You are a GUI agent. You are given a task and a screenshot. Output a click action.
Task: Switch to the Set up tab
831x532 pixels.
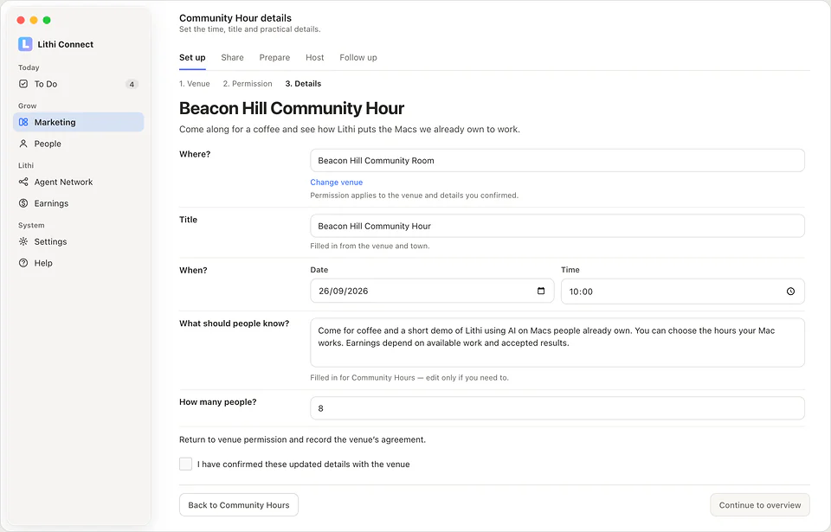(x=192, y=57)
